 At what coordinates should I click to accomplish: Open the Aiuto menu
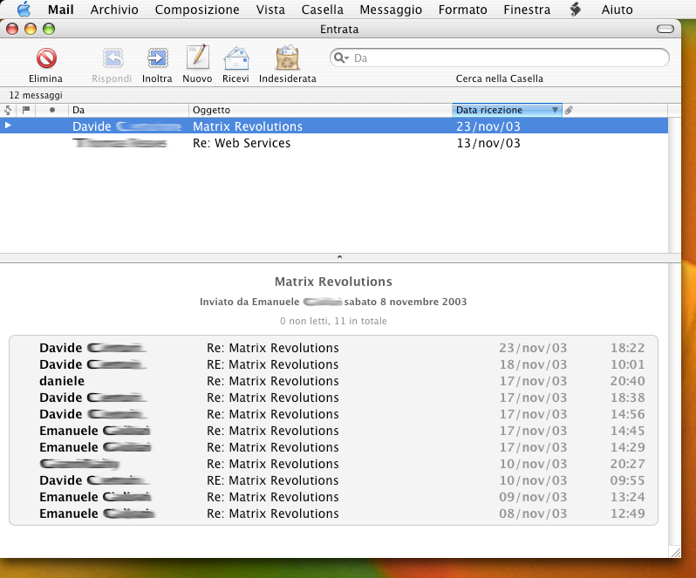tap(617, 10)
